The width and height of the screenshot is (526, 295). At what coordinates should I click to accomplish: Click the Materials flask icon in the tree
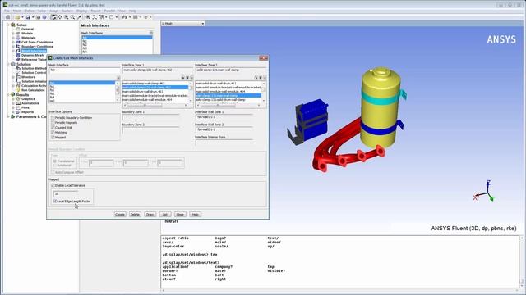pos(18,38)
